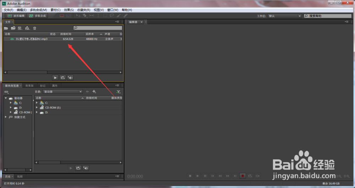Open the 工作区 workspace dropdown

[x=285, y=16]
